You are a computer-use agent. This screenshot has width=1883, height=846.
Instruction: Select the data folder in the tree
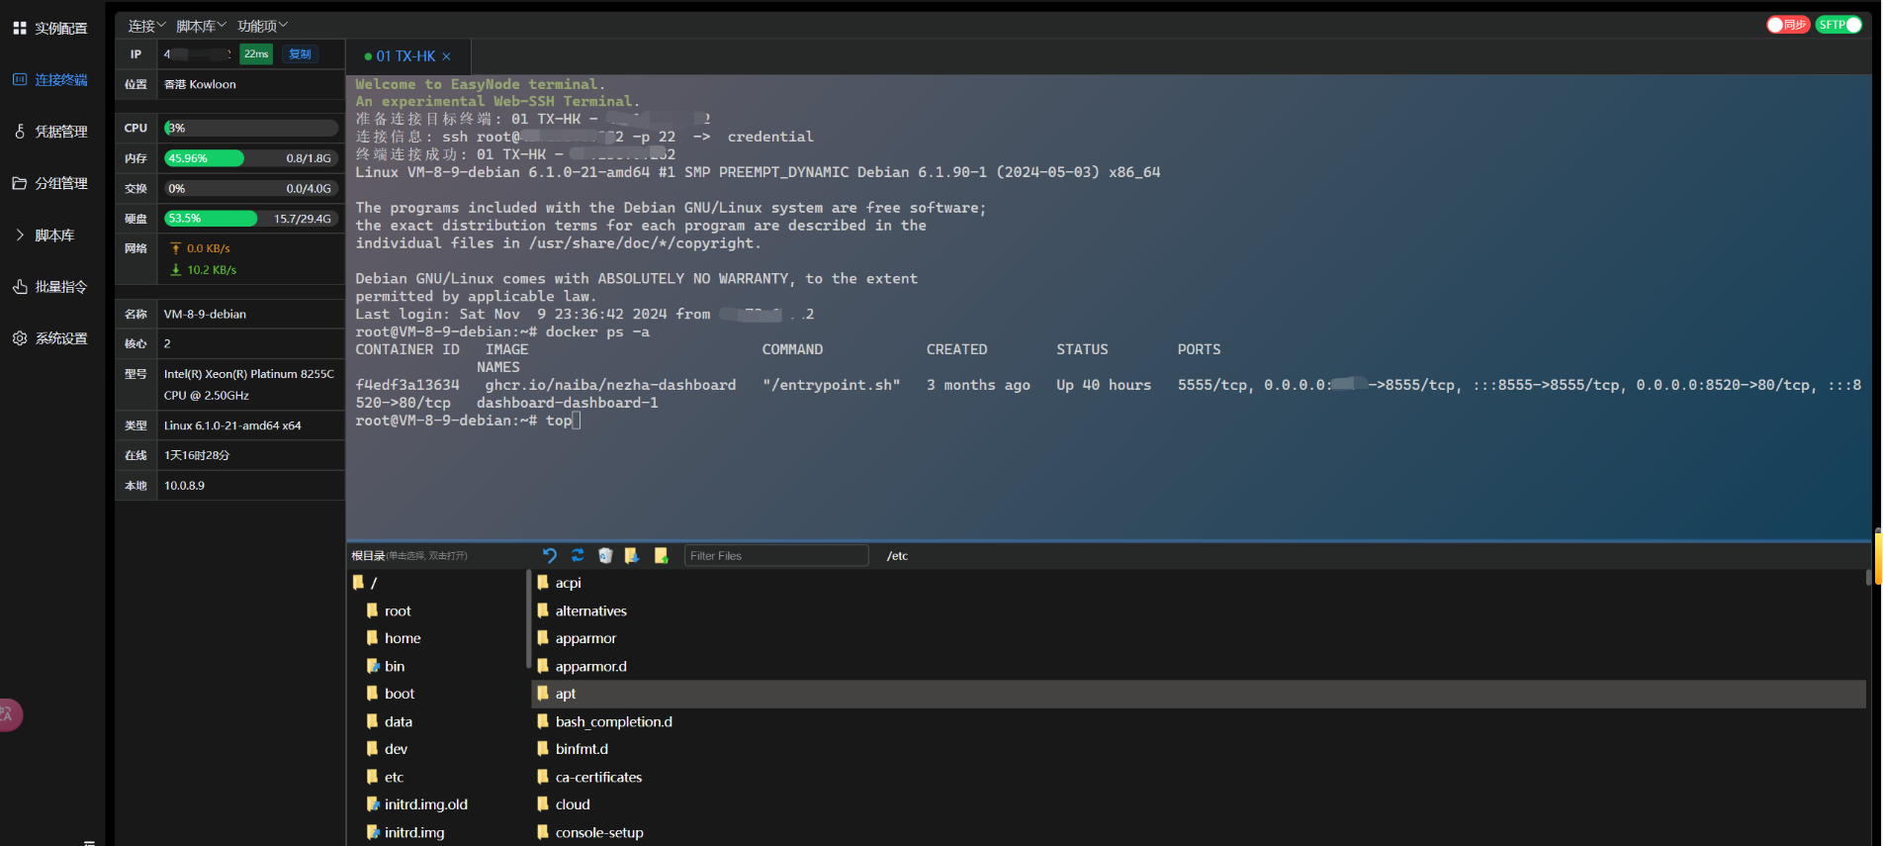tap(390, 721)
